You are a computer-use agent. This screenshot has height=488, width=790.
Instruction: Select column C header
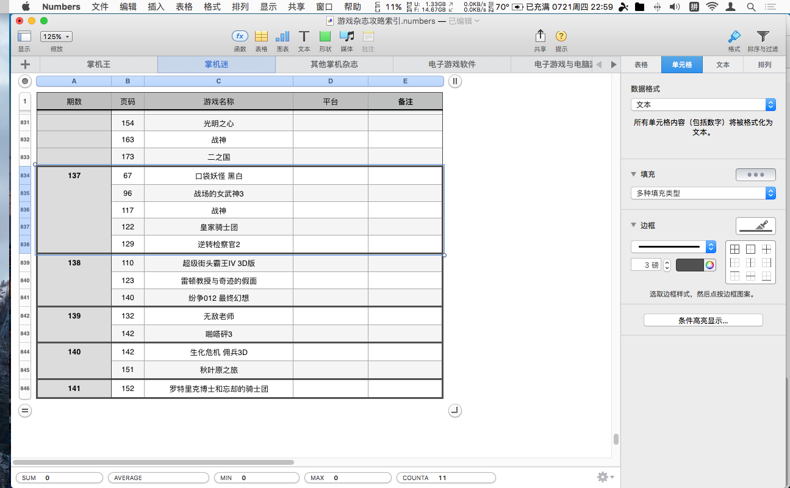click(218, 81)
